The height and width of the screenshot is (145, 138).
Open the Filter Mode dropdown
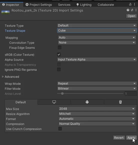point(97,88)
